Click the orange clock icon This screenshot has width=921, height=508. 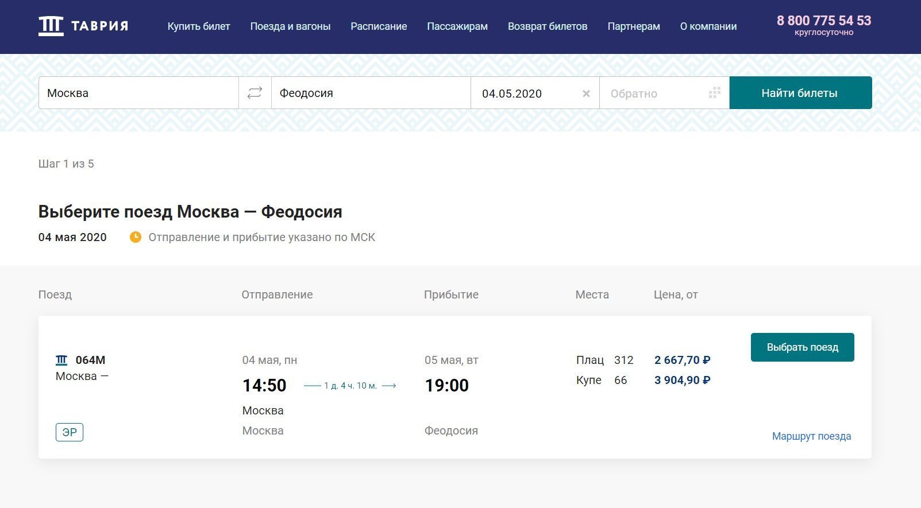coord(136,237)
